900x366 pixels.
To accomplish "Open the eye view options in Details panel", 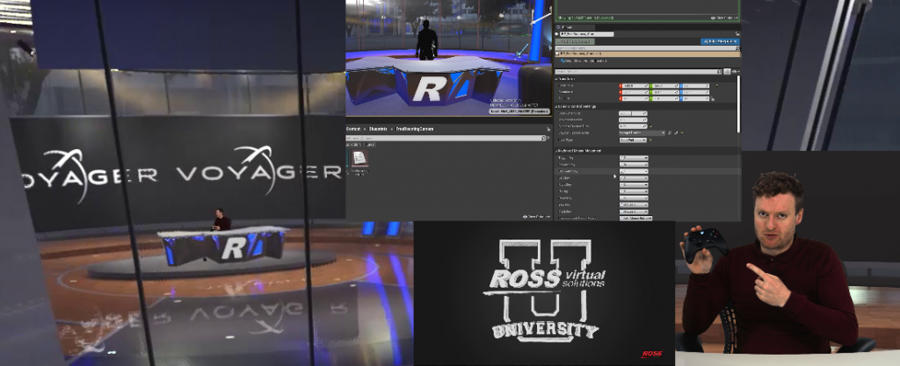I will tap(734, 72).
